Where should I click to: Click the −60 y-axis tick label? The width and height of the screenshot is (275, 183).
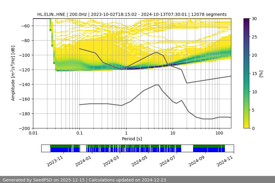click(x=26, y=26)
